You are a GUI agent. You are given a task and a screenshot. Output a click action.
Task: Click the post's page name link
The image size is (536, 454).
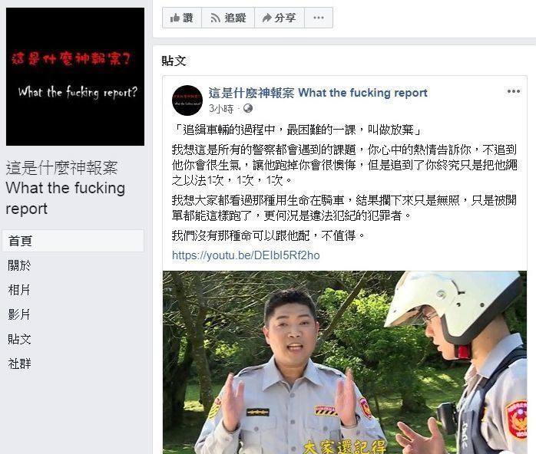[318, 93]
